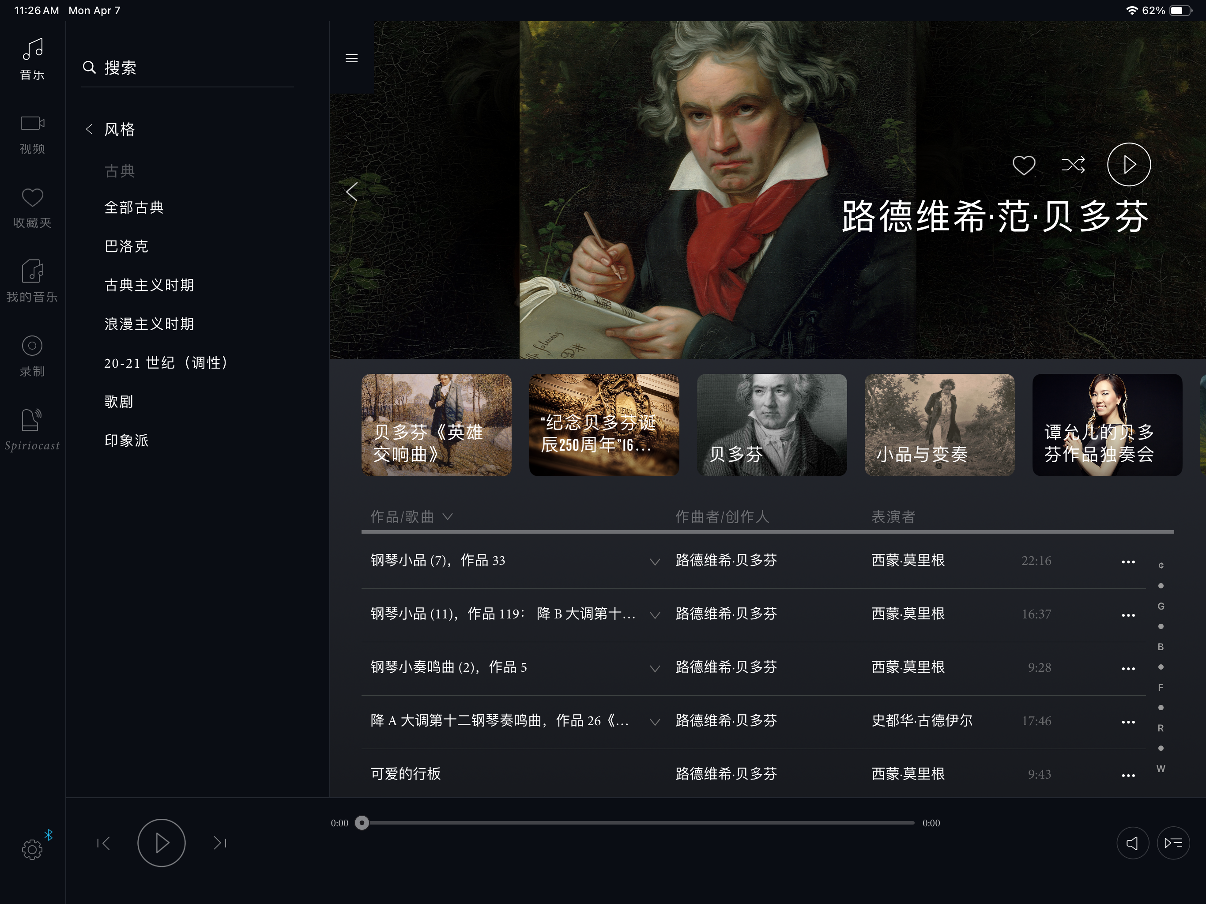Open the play queue icon
This screenshot has height=904, width=1206.
1173,843
